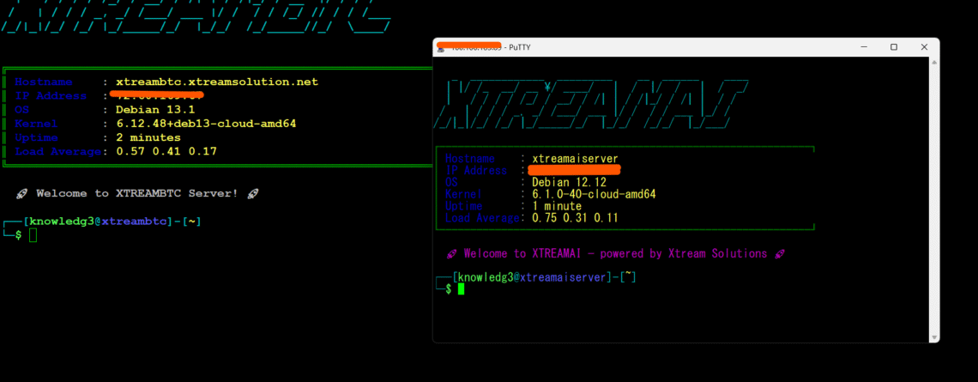Click hostname xtreambtc.xtreamsolution.net
978x382 pixels.
click(216, 82)
